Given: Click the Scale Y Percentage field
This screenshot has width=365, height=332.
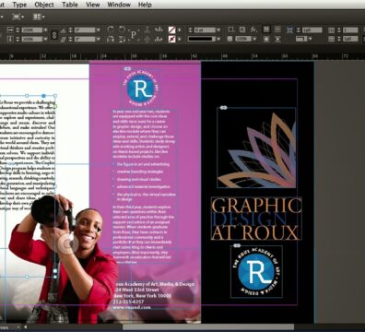Looking at the screenshot, I should pos(32,39).
